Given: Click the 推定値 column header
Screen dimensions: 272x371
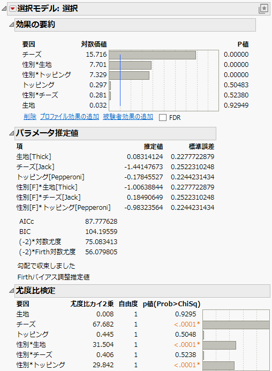Looking at the screenshot, I should coord(153,147).
